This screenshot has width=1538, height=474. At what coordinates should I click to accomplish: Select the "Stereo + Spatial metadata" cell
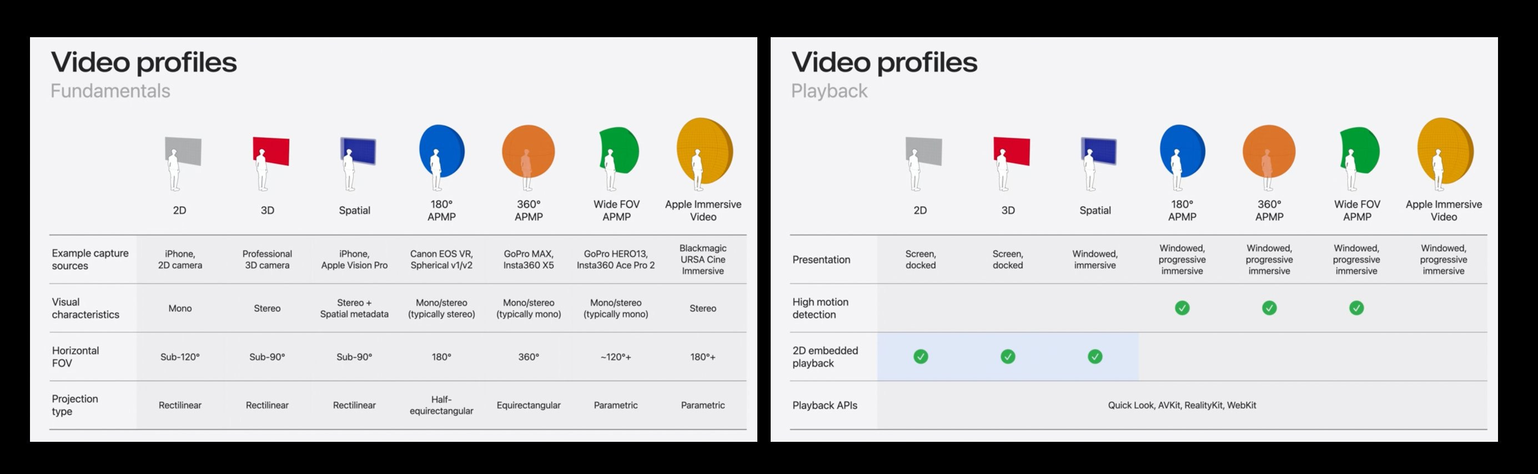(x=354, y=308)
